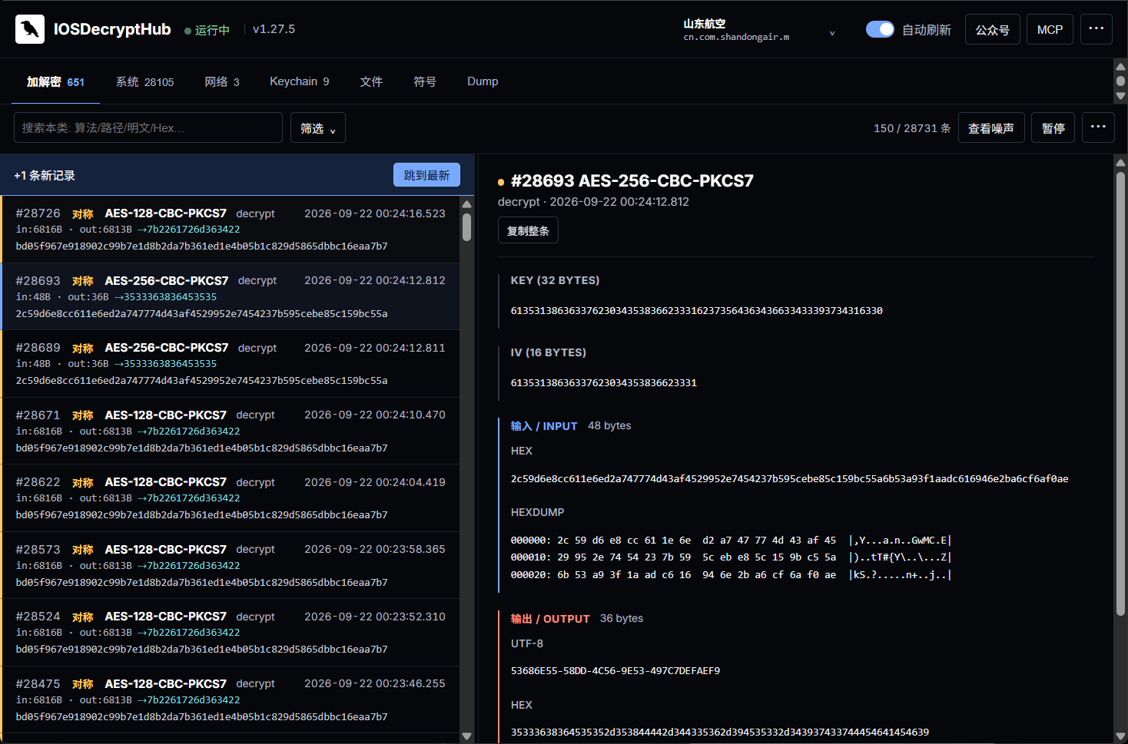Click the +1 条新记录 notice

click(x=45, y=175)
